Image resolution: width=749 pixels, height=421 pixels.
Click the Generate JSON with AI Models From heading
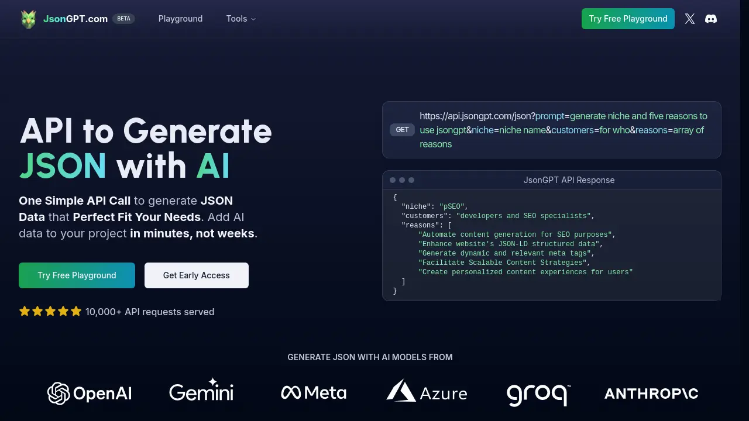(370, 357)
